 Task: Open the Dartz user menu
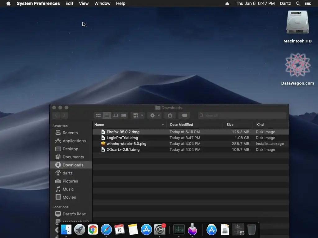(285, 3)
